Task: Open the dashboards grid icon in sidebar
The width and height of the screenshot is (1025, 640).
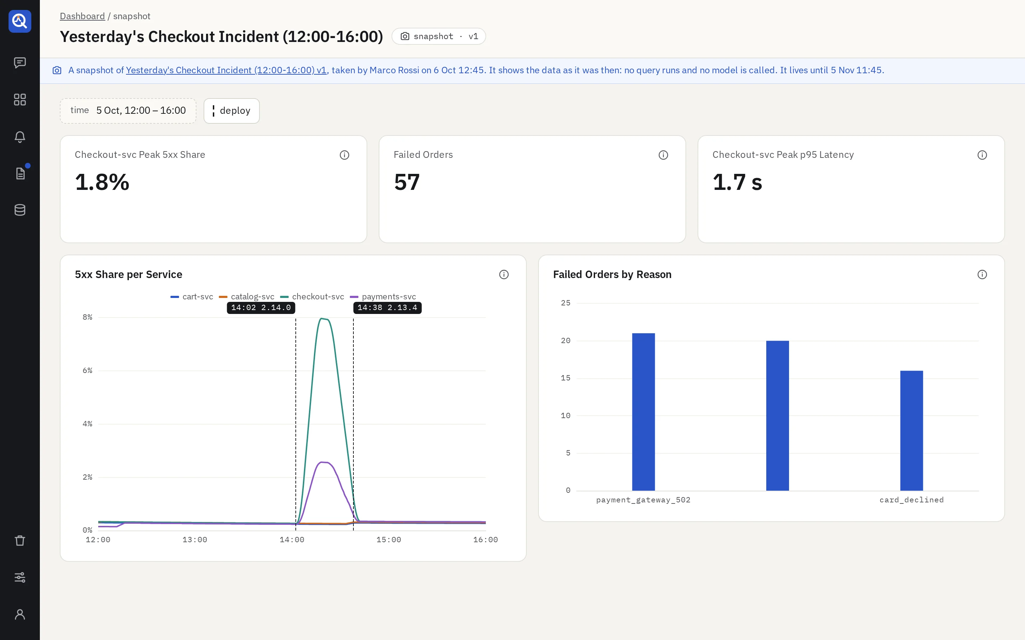Action: click(x=20, y=100)
